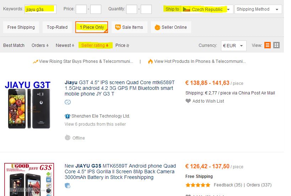Screen dimensions: 291x196
Task: Open the JIAYU G3T product thumbnail
Action: point(28,105)
